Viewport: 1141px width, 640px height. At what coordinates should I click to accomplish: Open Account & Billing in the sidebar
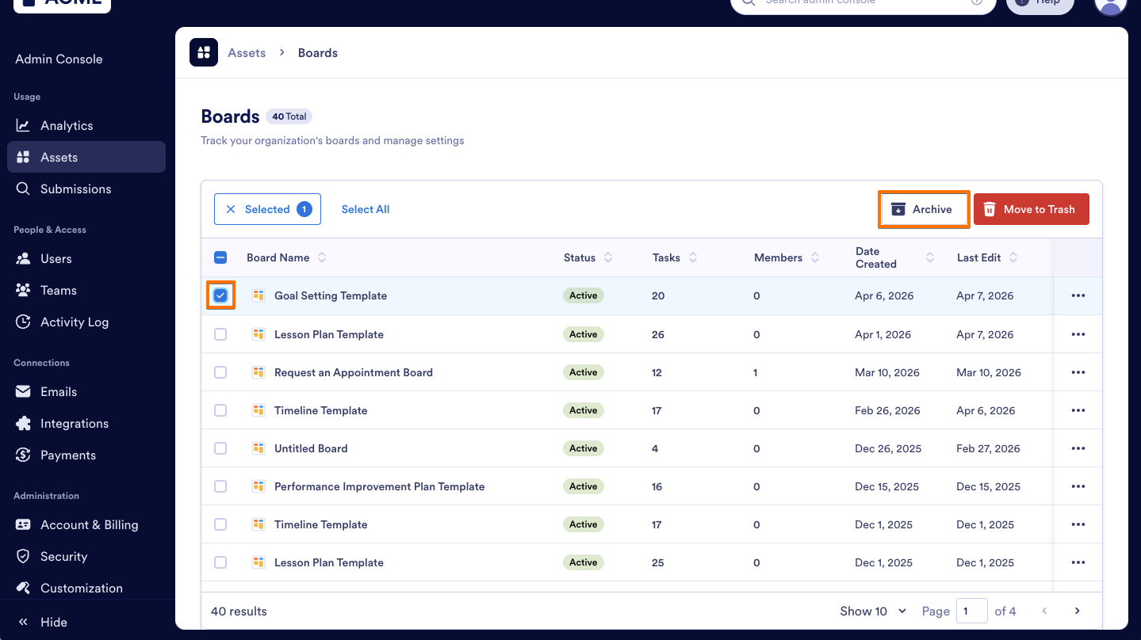pyautogui.click(x=87, y=524)
